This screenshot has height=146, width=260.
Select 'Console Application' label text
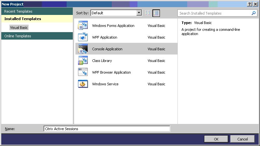tap(107, 49)
